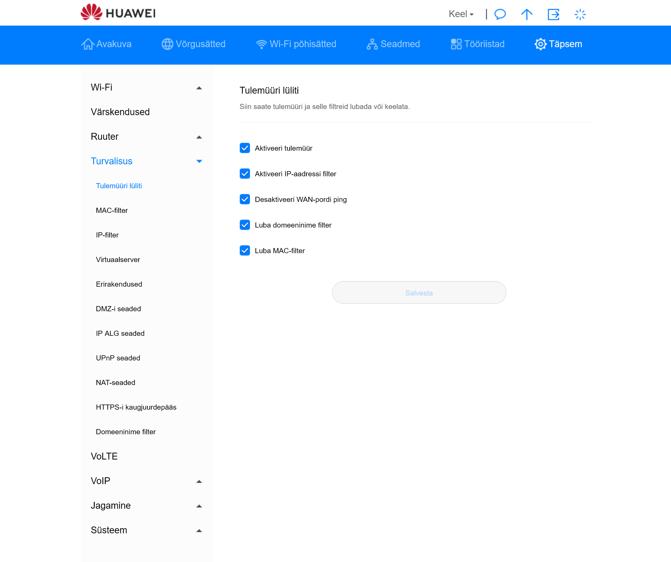Open UPnP seaded page

[118, 358]
